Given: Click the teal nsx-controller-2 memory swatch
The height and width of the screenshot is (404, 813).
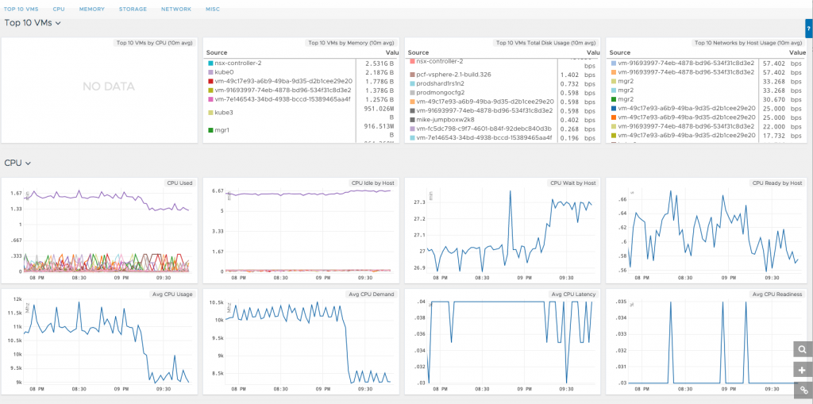Looking at the screenshot, I should 210,62.
